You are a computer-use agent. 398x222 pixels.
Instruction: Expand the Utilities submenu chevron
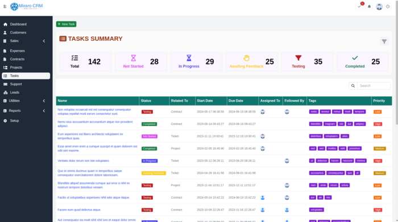click(44, 101)
